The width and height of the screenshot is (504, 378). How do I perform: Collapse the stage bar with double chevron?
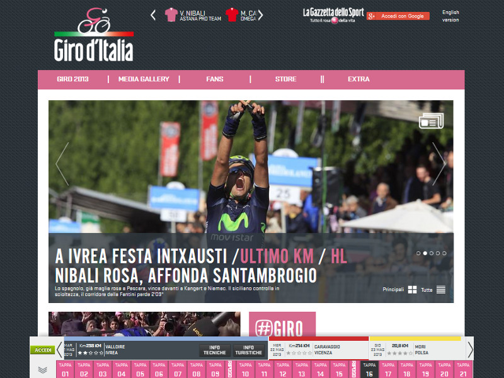pyautogui.click(x=43, y=370)
